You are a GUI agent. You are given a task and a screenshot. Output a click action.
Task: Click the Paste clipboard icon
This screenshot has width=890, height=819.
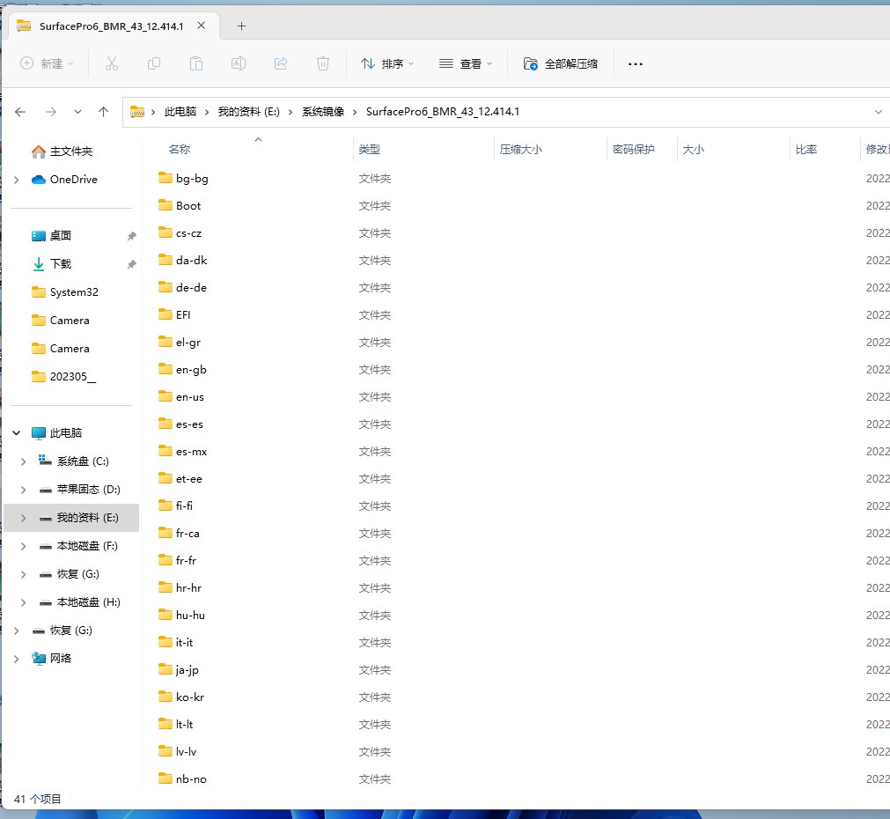(x=195, y=63)
